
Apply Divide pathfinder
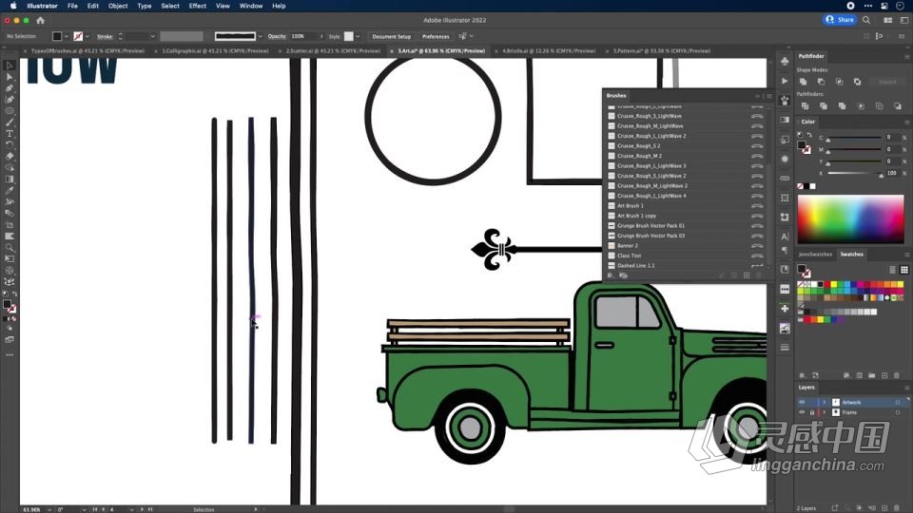[x=805, y=105]
